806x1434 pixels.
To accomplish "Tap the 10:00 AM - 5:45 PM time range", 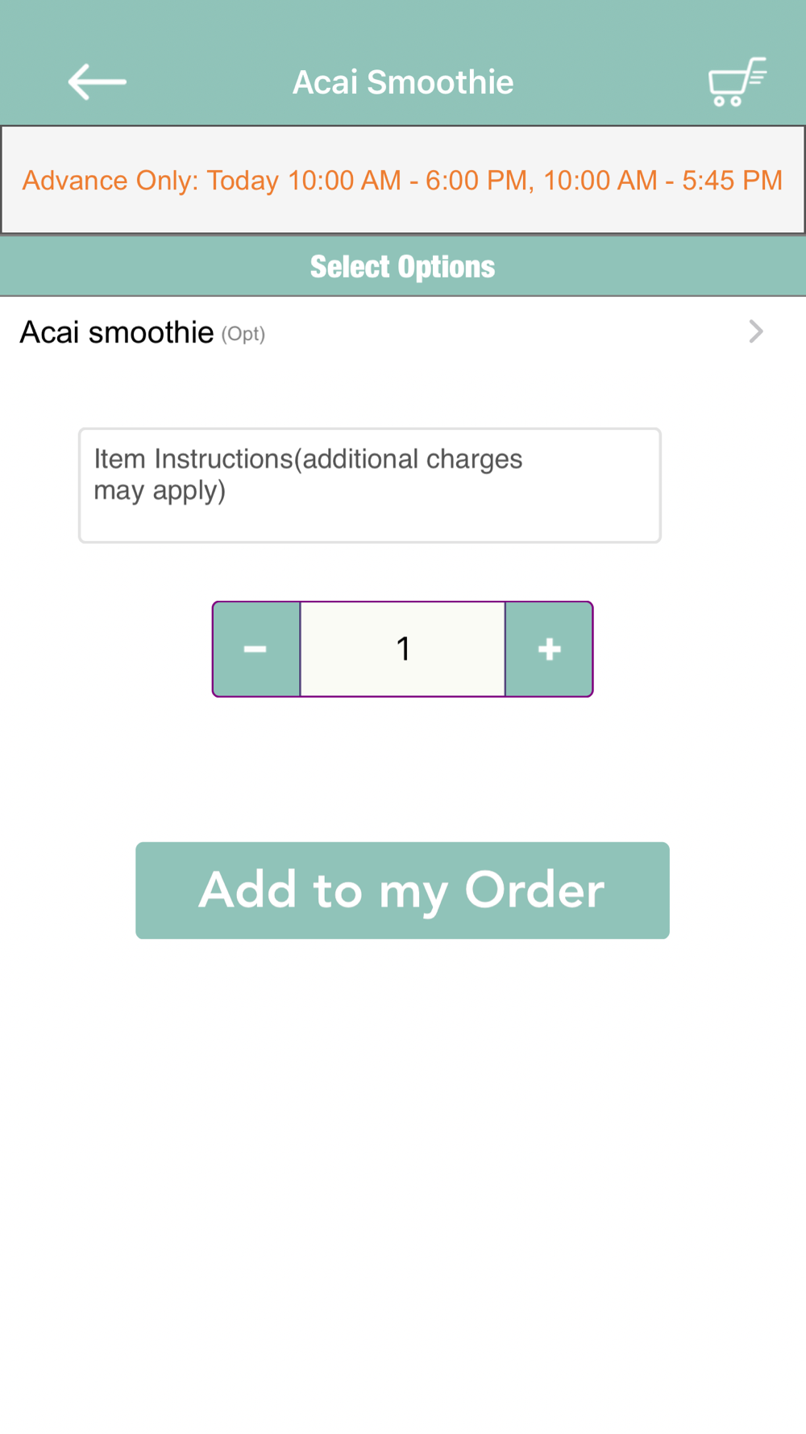I will [663, 181].
